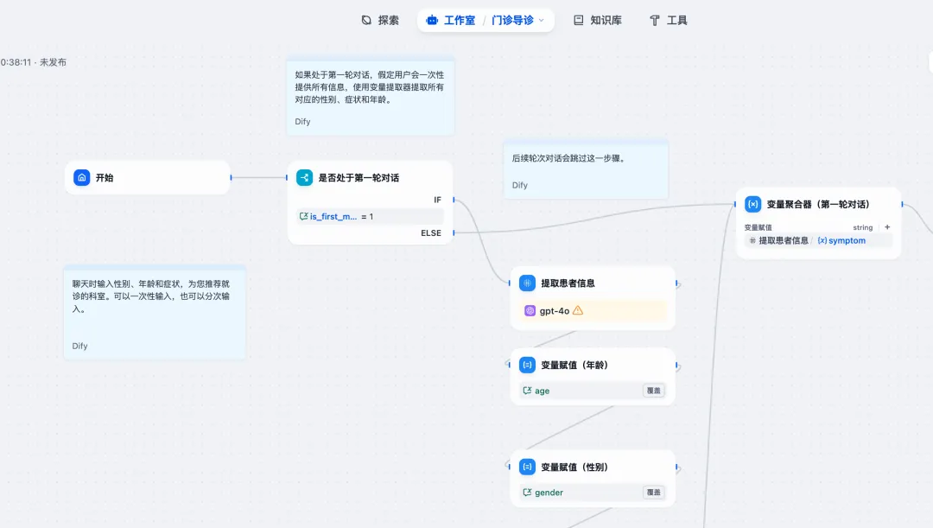Viewport: 933px width, 528px height.
Task: Click the age variable assigner icon
Action: pyautogui.click(x=527, y=365)
